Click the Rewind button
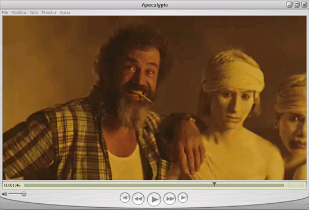This screenshot has height=210, width=309. point(138,199)
